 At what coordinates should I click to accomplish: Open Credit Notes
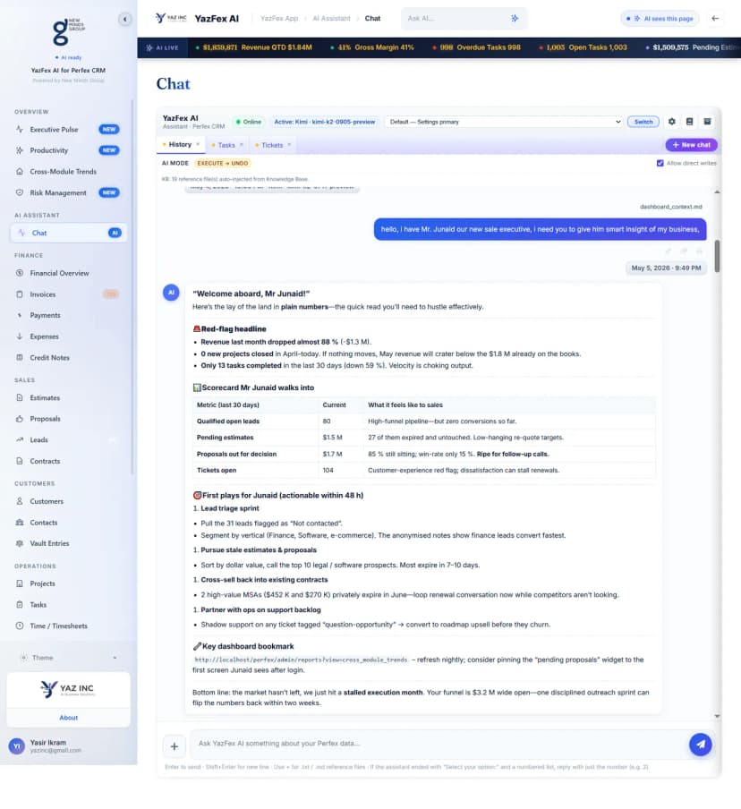[x=67, y=358]
